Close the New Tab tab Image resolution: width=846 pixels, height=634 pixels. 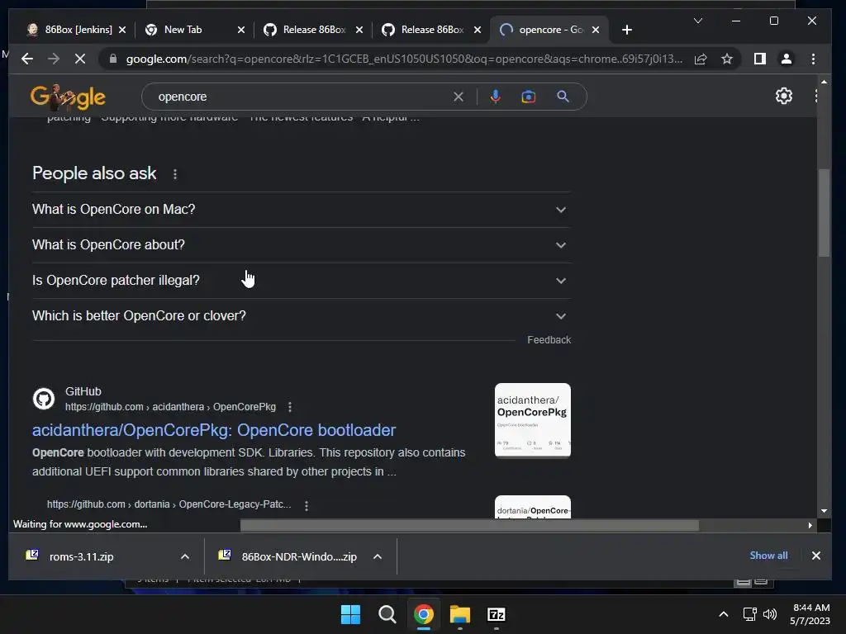(241, 31)
